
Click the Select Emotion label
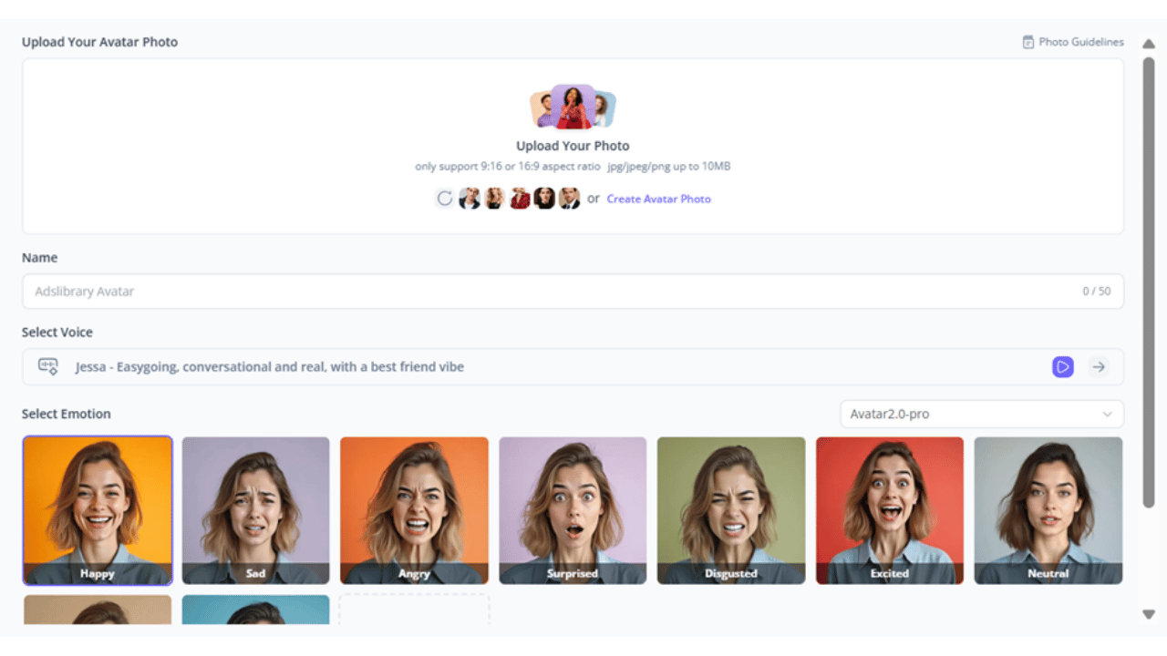pyautogui.click(x=67, y=414)
